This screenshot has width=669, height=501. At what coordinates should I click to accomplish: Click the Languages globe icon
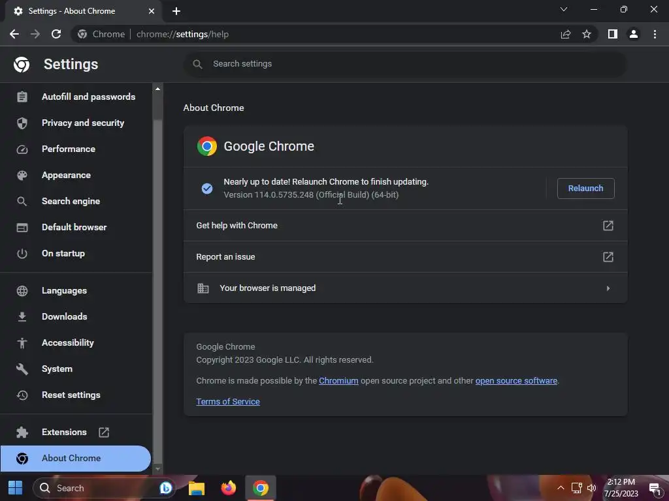tap(22, 290)
